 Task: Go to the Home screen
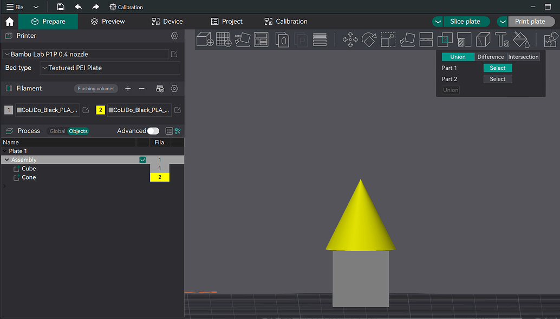click(x=10, y=22)
